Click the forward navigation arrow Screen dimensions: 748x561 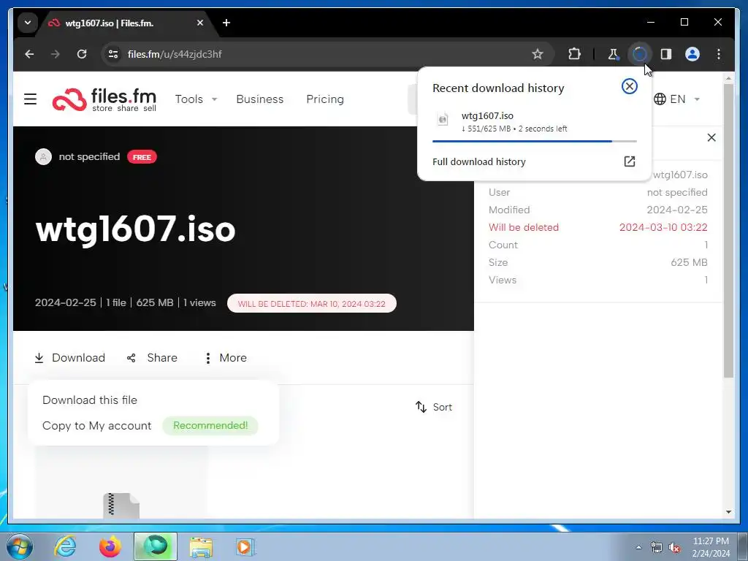[56, 54]
